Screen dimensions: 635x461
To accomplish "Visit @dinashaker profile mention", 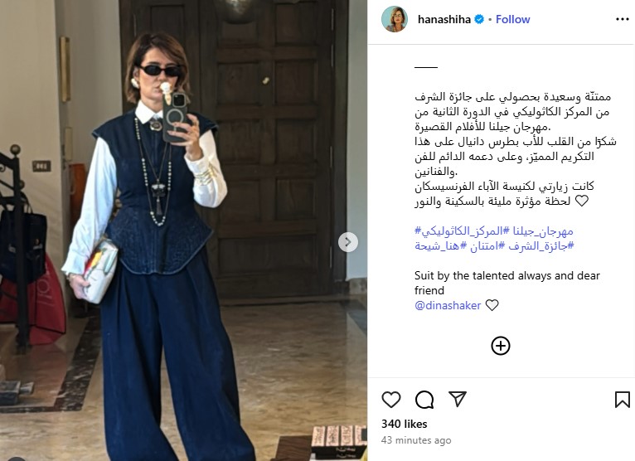I will point(448,305).
